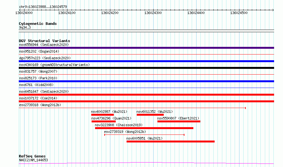Open the esv2739319 (Wong2012b) label

pyautogui.click(x=125, y=132)
